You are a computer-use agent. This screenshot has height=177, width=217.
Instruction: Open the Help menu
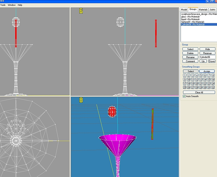click(x=20, y=5)
